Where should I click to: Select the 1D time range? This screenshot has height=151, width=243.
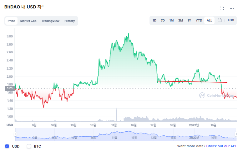click(x=154, y=20)
